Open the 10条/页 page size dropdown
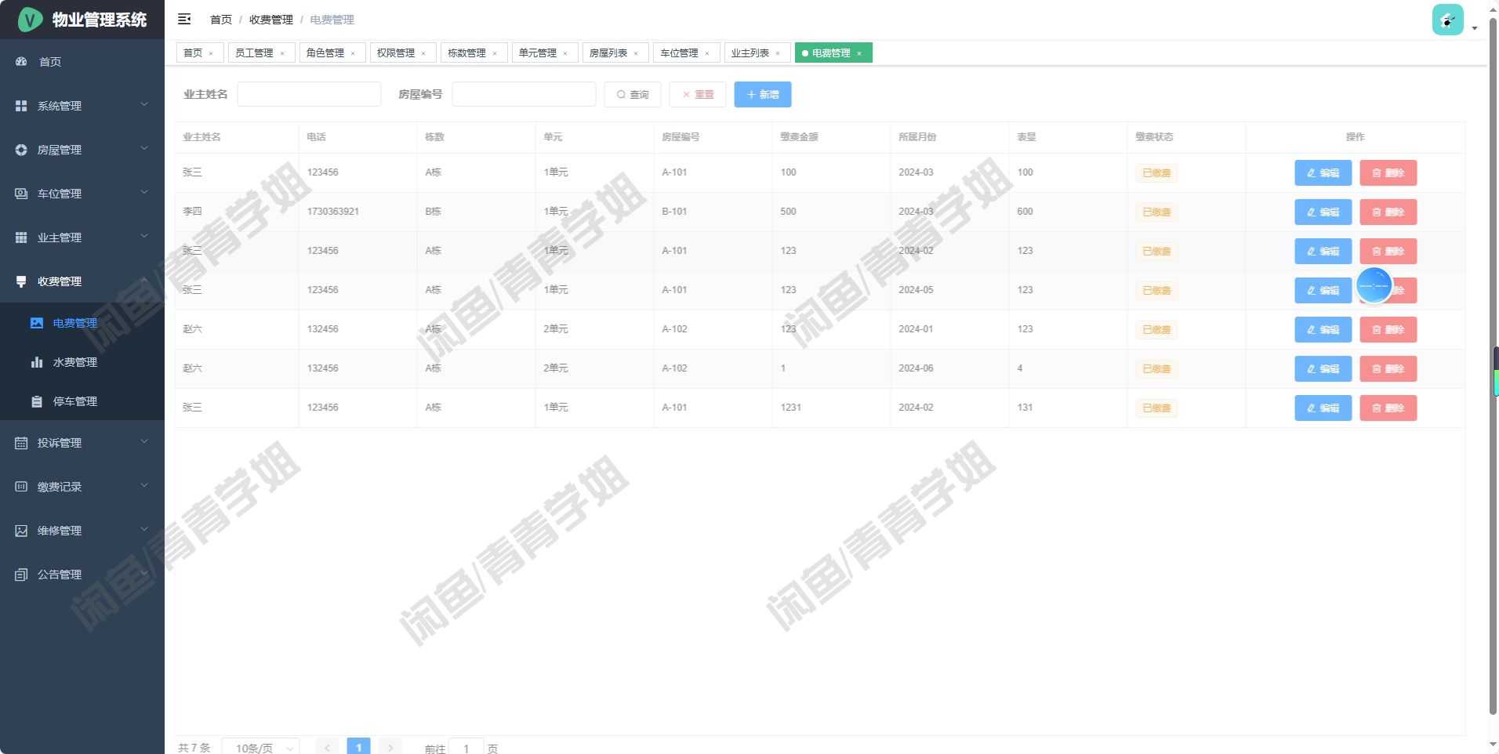1499x754 pixels. click(261, 748)
